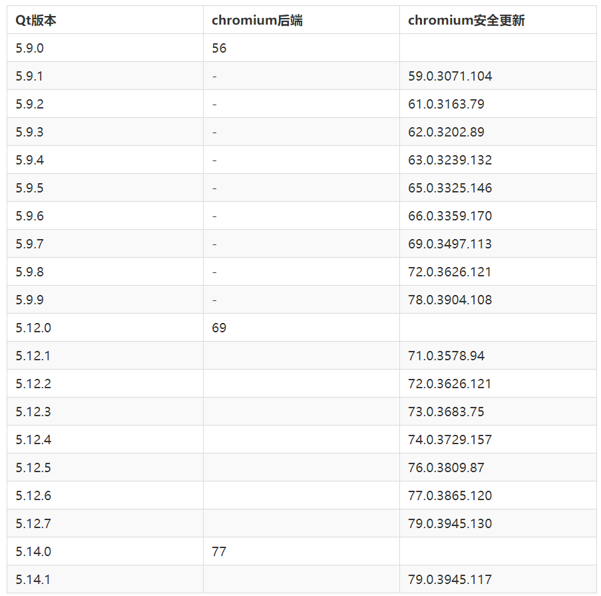Click security update 73.0.3683.75

point(447,412)
